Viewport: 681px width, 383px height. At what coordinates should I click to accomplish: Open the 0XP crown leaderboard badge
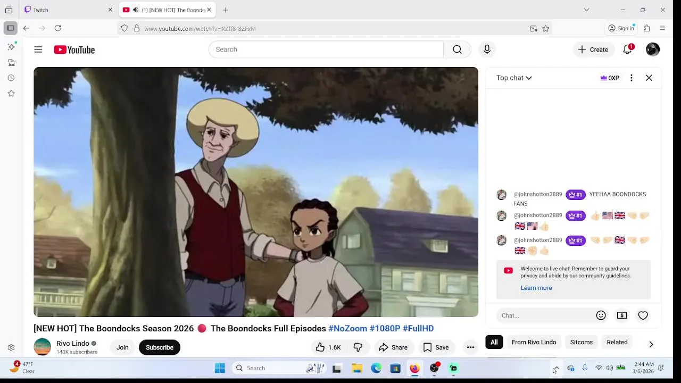coord(610,78)
